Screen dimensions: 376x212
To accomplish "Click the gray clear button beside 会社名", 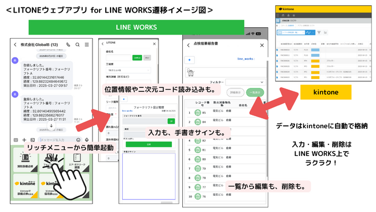I will (147, 58).
